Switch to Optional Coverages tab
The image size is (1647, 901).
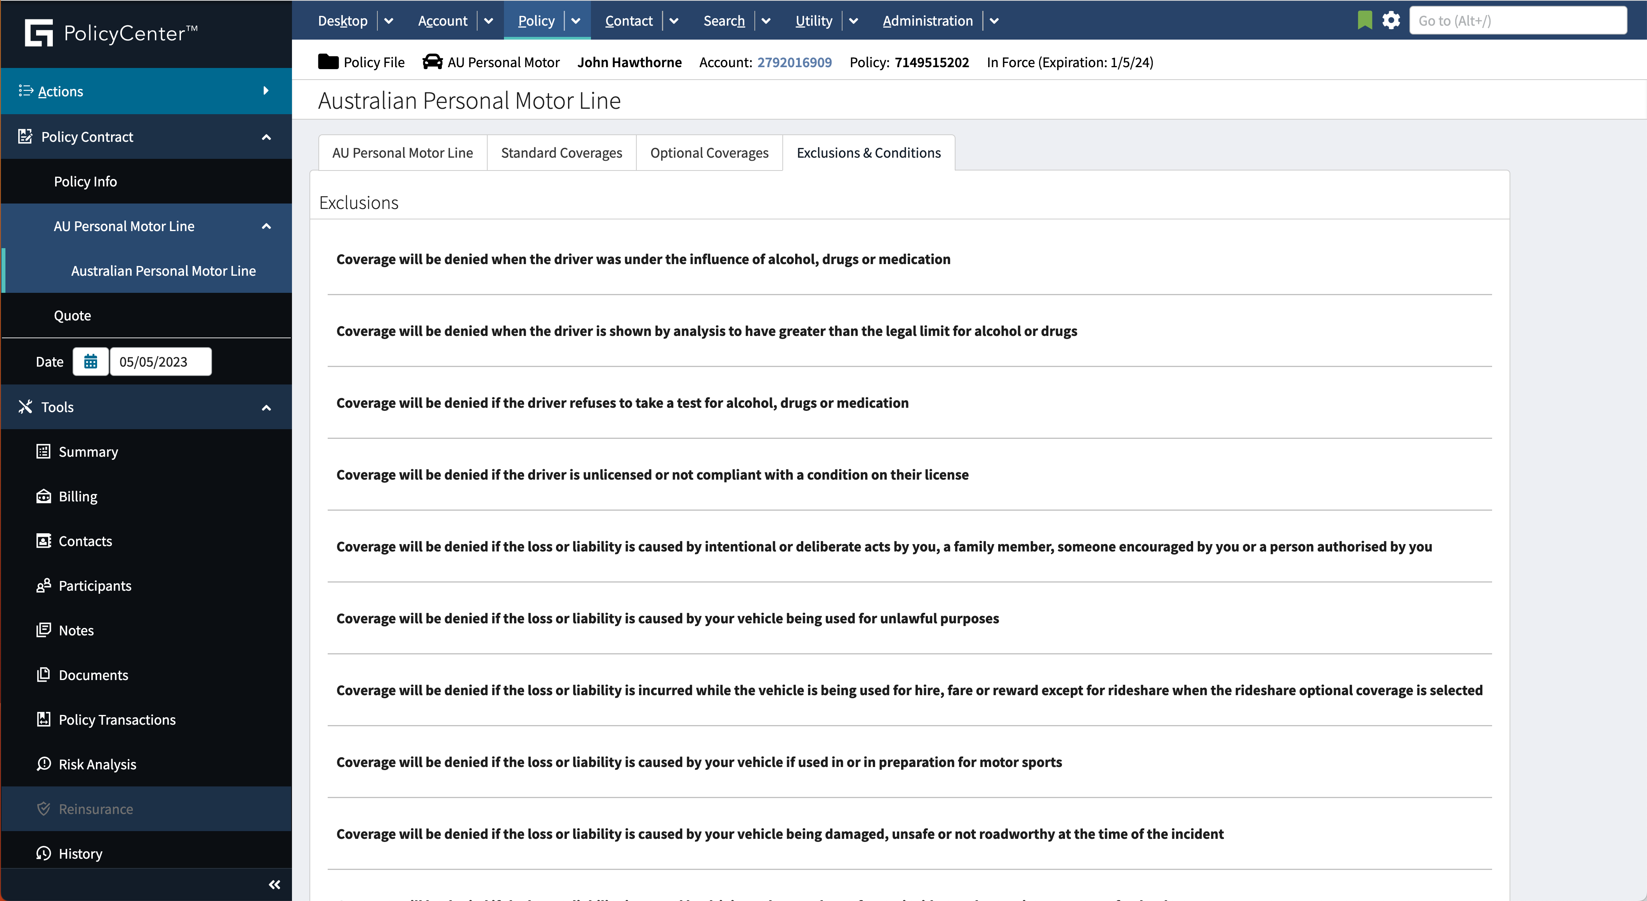[x=709, y=153]
